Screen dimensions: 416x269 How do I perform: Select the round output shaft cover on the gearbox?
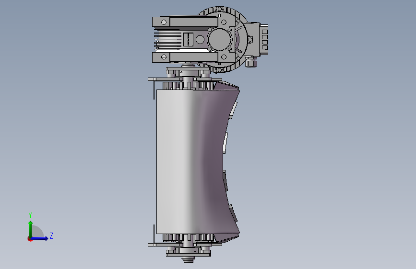pyautogui.click(x=219, y=40)
